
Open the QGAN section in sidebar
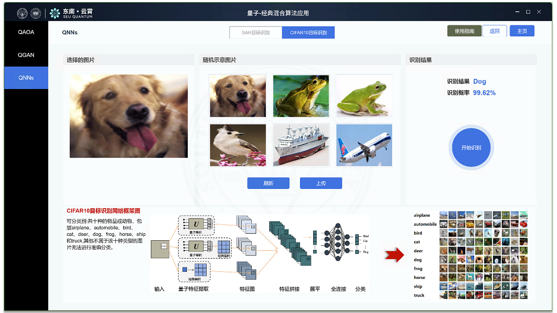pos(26,55)
